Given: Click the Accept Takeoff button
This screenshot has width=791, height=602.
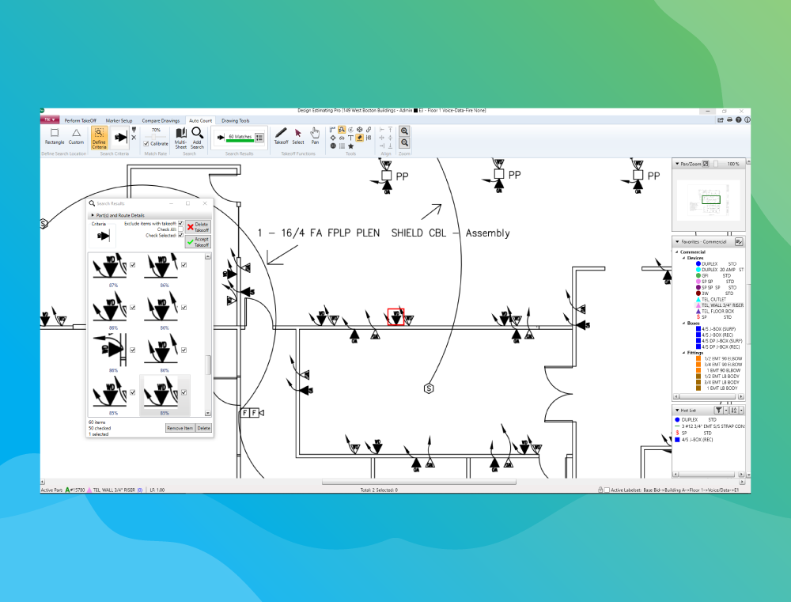Looking at the screenshot, I should pos(198,241).
